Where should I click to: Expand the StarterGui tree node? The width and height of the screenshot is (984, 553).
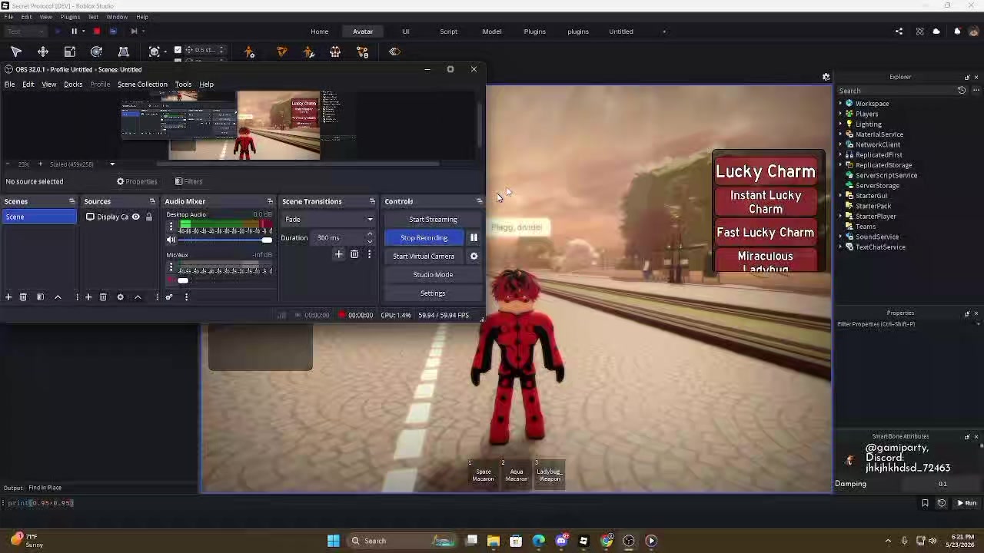click(840, 196)
